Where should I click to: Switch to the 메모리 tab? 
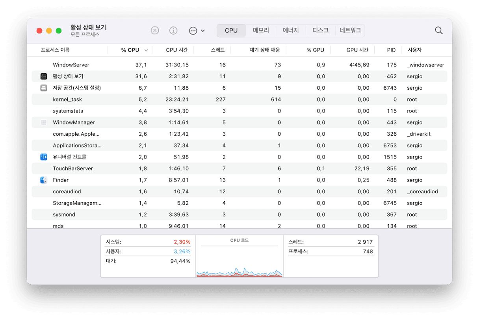coord(261,30)
